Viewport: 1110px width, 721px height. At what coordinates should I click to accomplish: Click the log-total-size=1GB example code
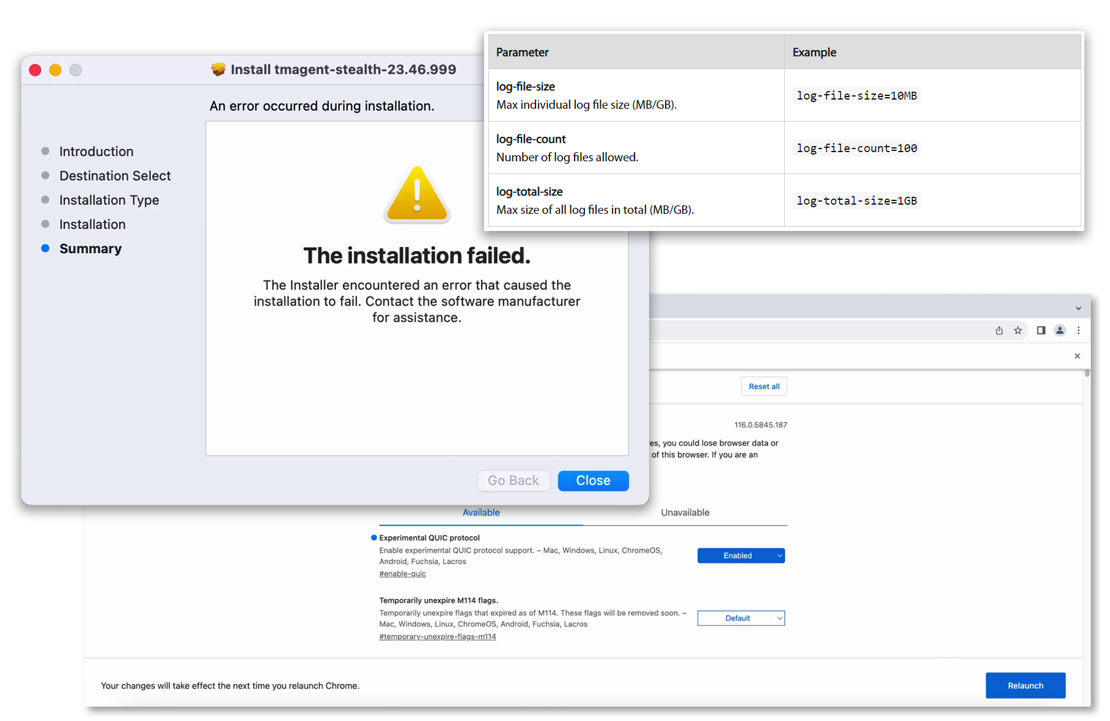[x=856, y=201]
